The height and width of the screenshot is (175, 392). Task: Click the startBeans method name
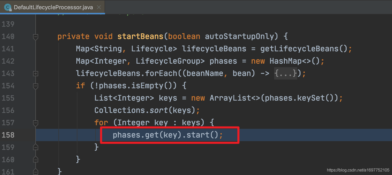pyautogui.click(x=140, y=36)
